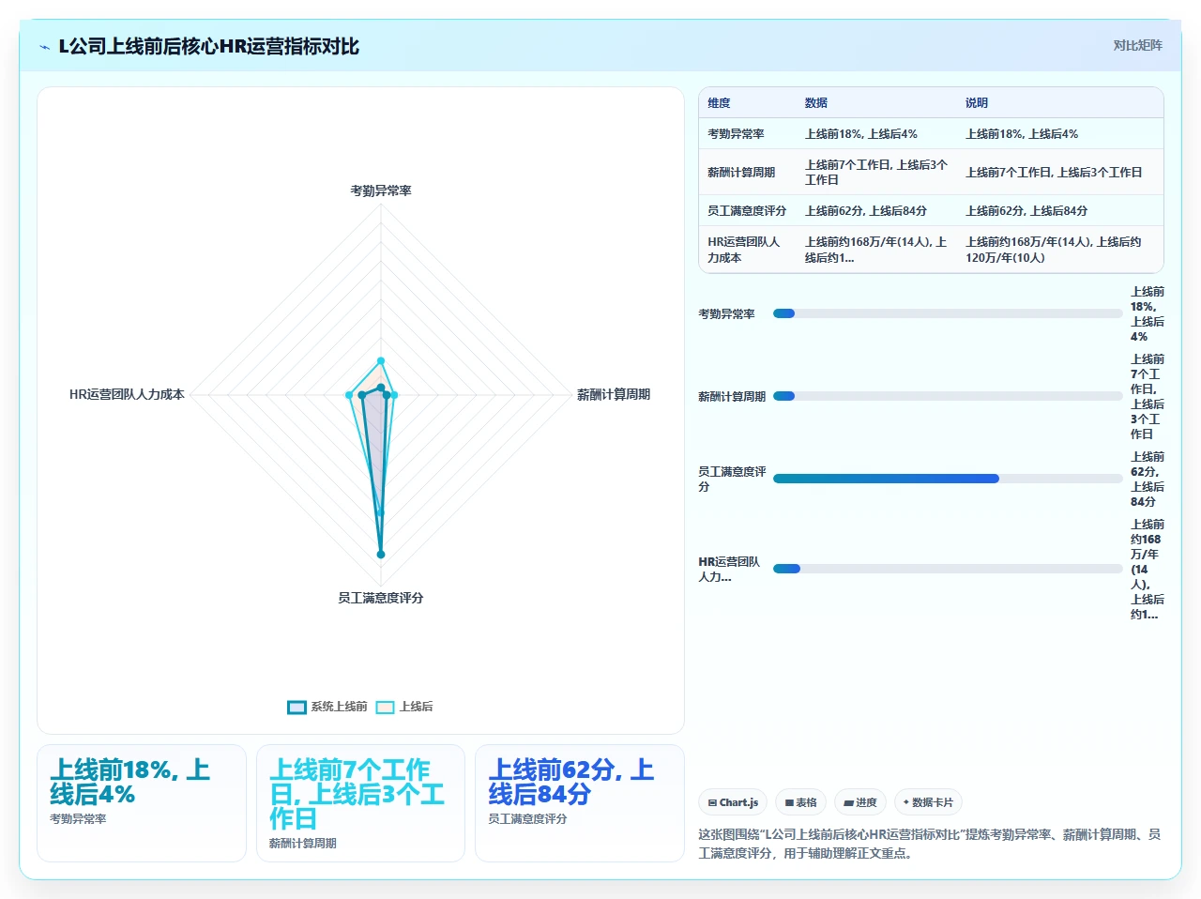Click the lightning icon beside the title

click(44, 47)
